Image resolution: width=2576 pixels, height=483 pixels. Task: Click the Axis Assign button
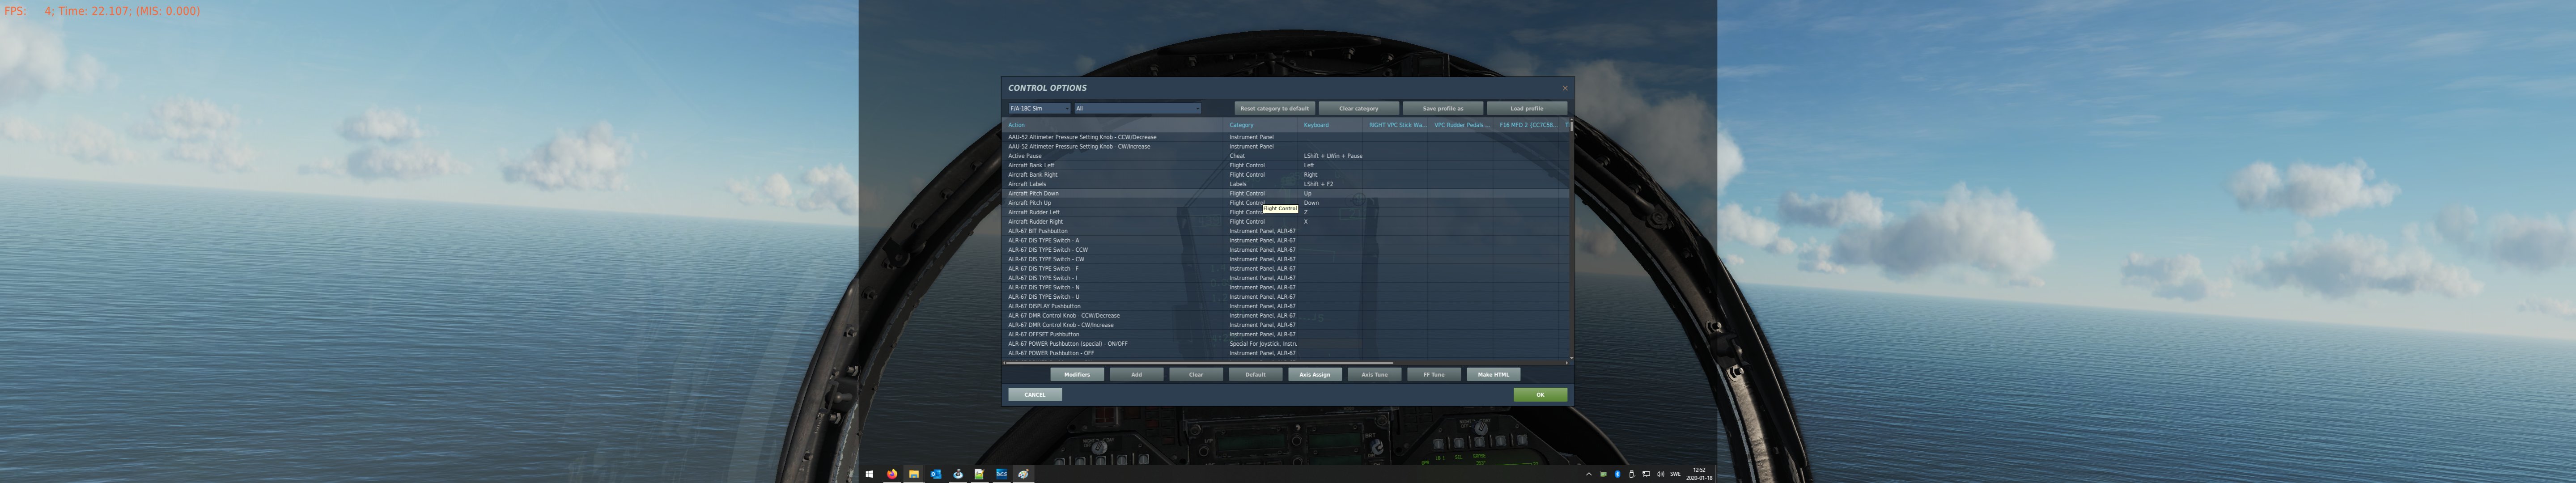1315,374
